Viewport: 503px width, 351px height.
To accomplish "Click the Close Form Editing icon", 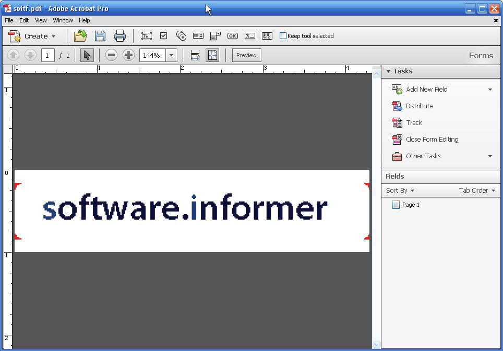I will pyautogui.click(x=397, y=139).
